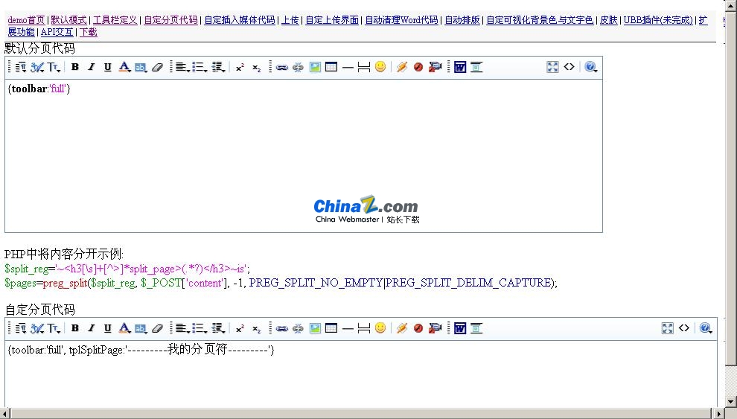Toggle Bold in the default editor
The image size is (737, 419).
[x=74, y=67]
